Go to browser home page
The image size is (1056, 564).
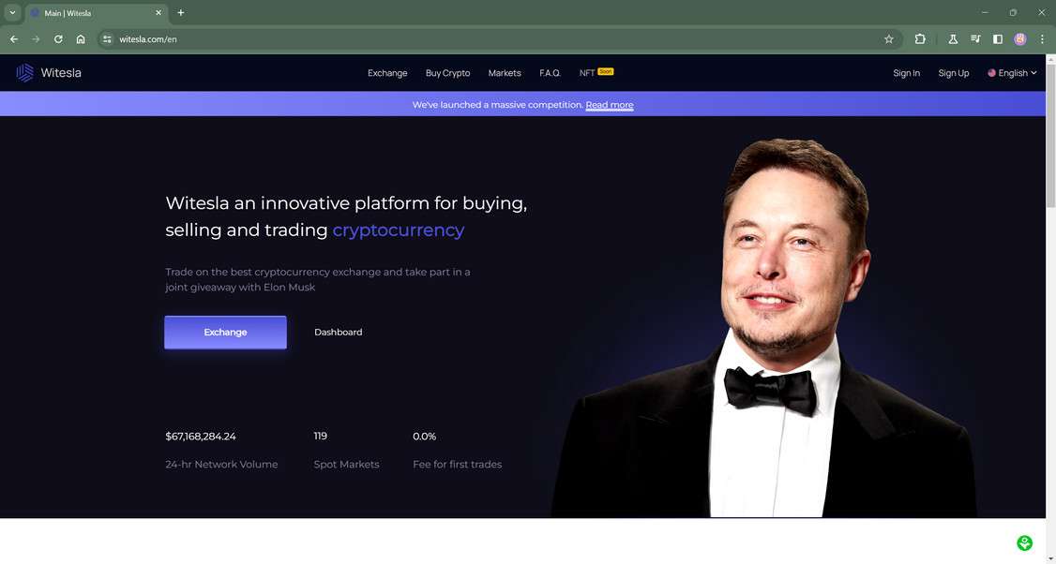(x=81, y=39)
